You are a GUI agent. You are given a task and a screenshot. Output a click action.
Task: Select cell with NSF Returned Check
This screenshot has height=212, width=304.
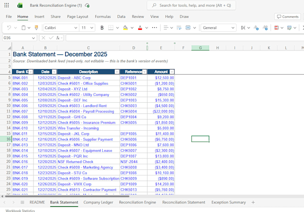click(x=89, y=162)
